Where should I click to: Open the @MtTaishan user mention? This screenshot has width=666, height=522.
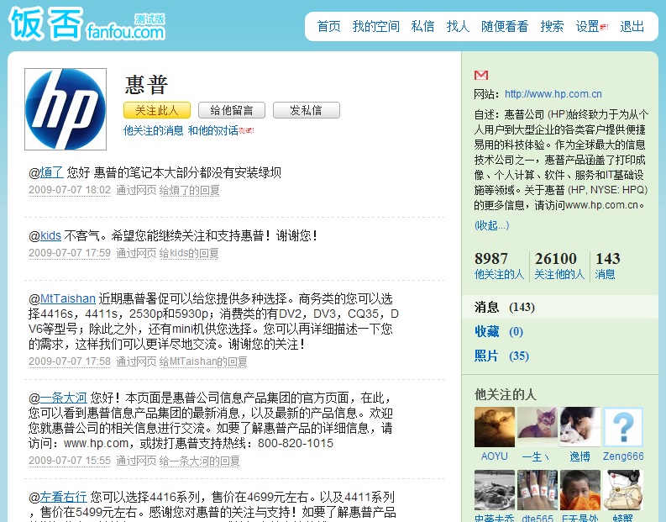pyautogui.click(x=68, y=299)
